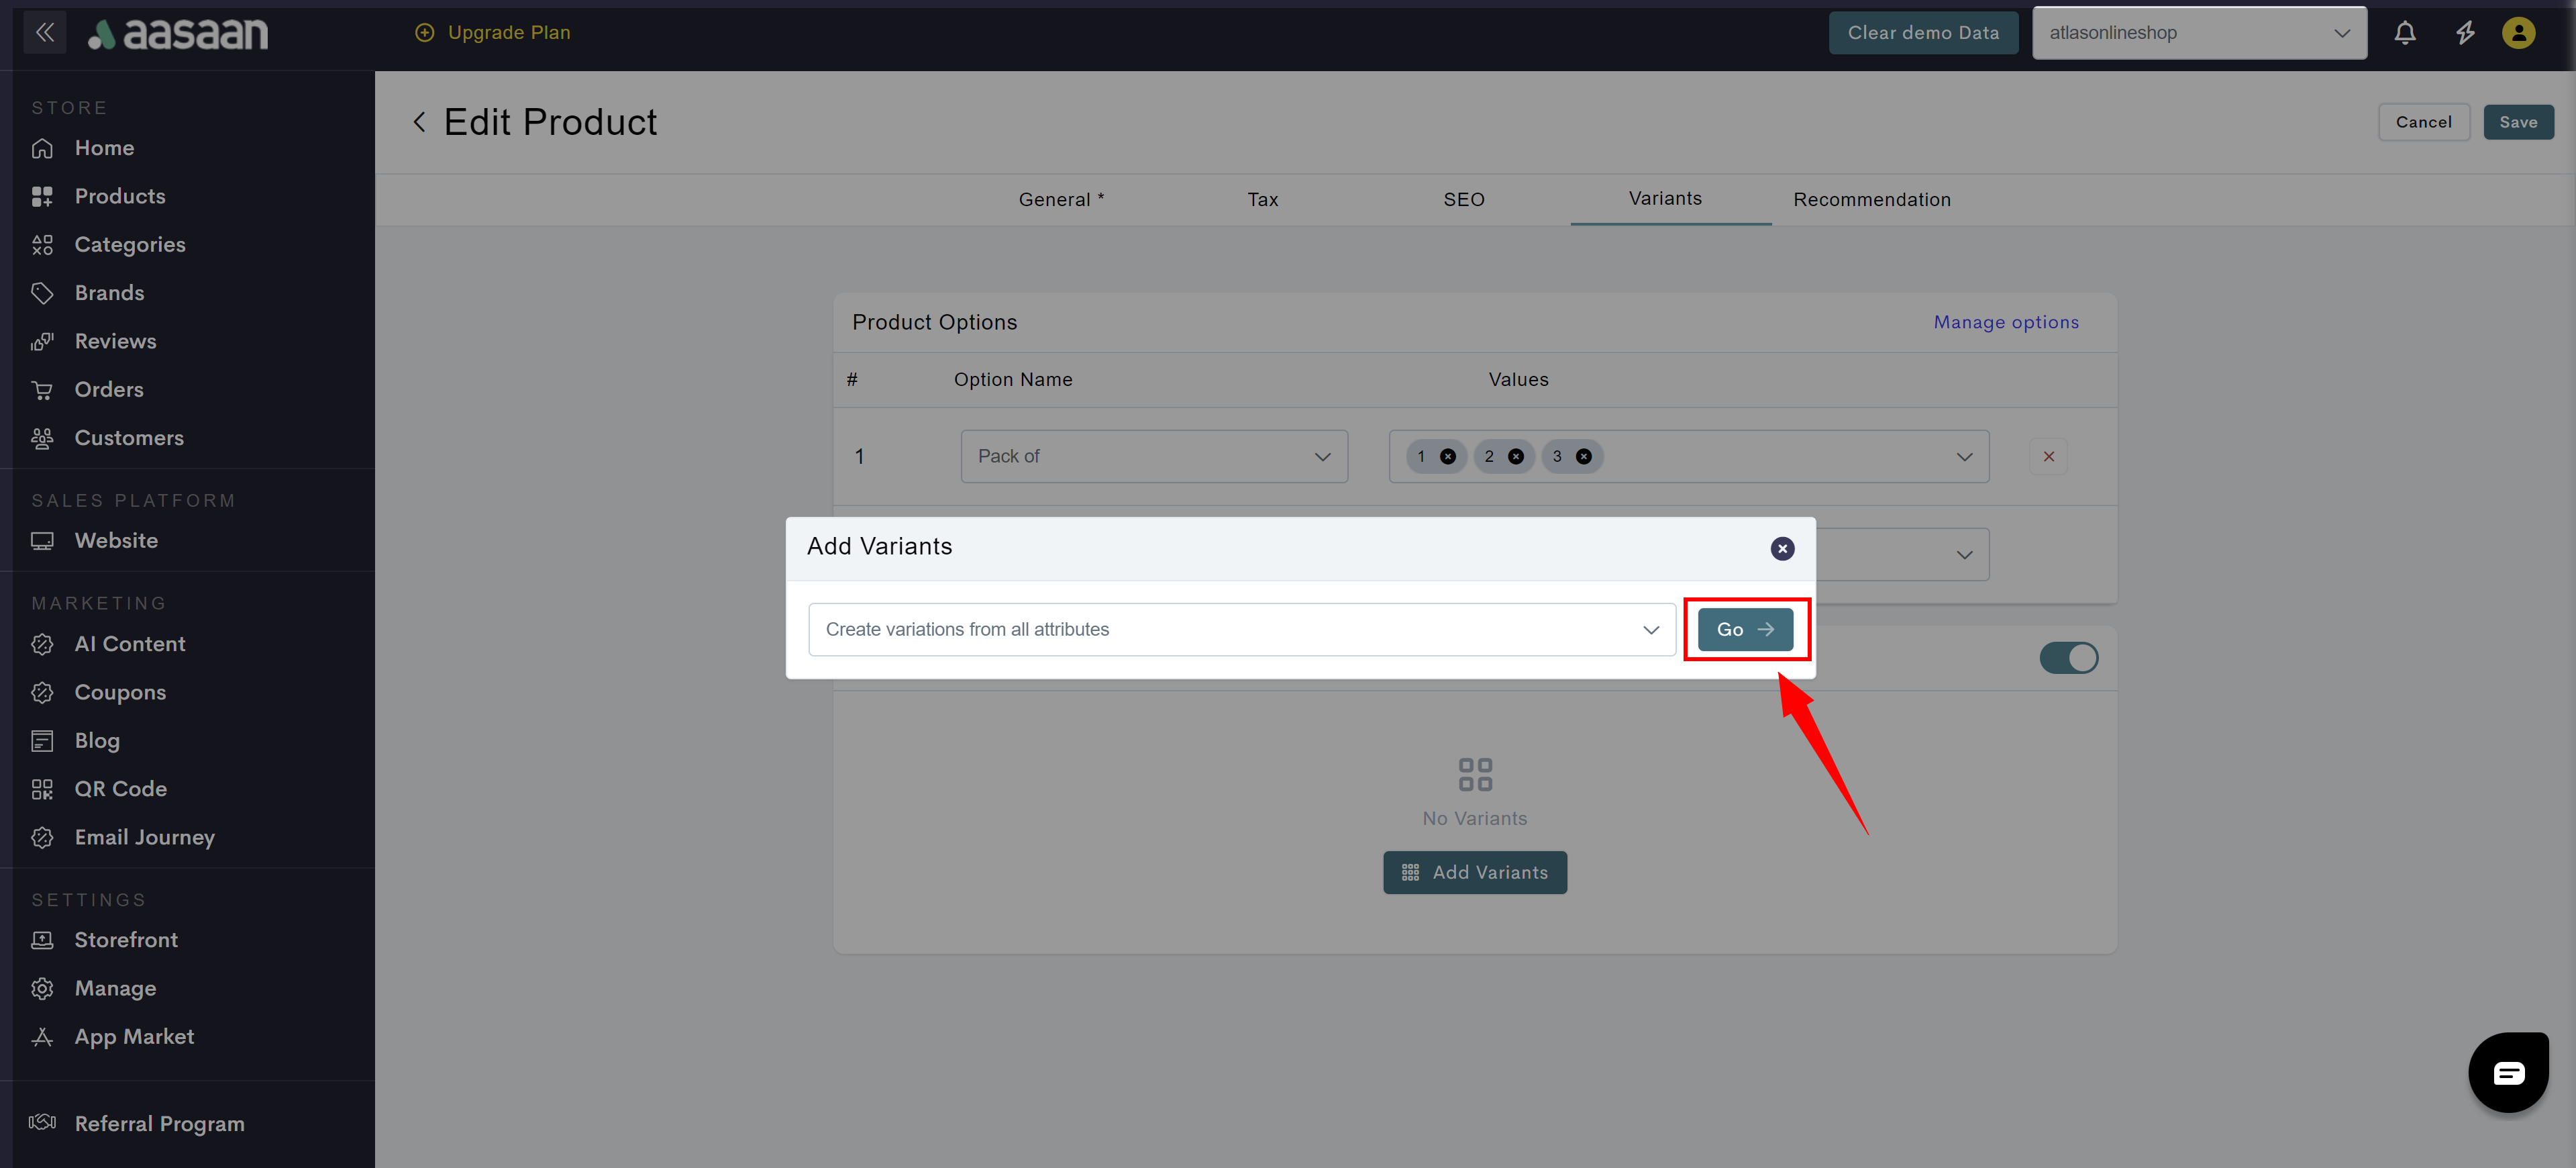Open the Pack of option dropdown

tap(1153, 457)
